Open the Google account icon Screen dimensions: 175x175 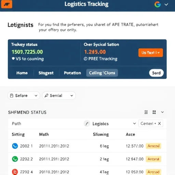158,4
